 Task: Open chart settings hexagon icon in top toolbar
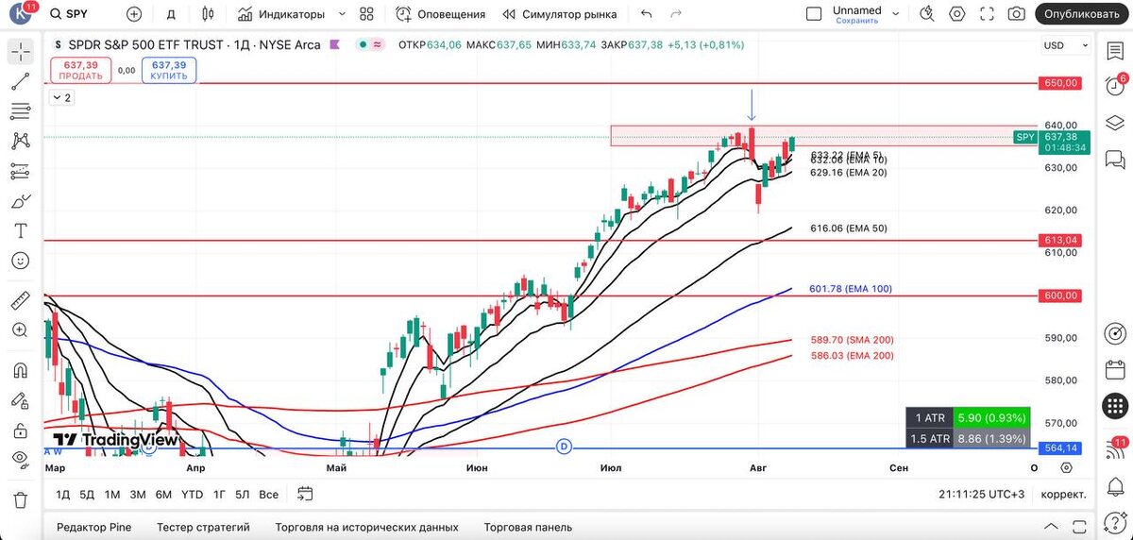(x=957, y=14)
